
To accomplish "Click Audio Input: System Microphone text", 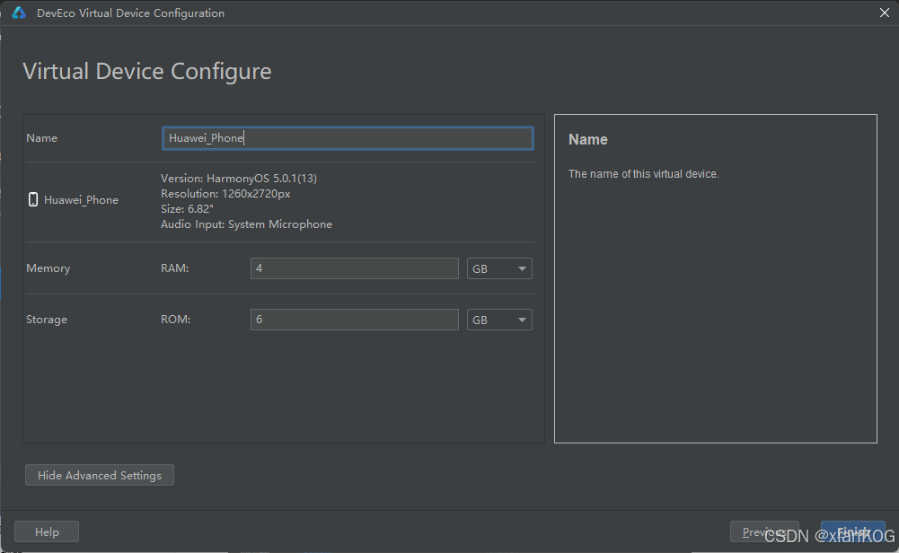I will (247, 224).
